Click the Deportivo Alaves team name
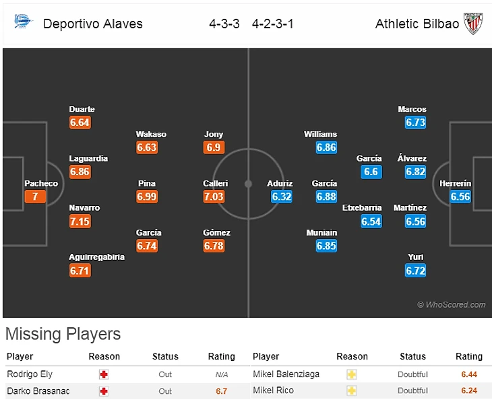Image resolution: width=492 pixels, height=406 pixels. coord(93,24)
